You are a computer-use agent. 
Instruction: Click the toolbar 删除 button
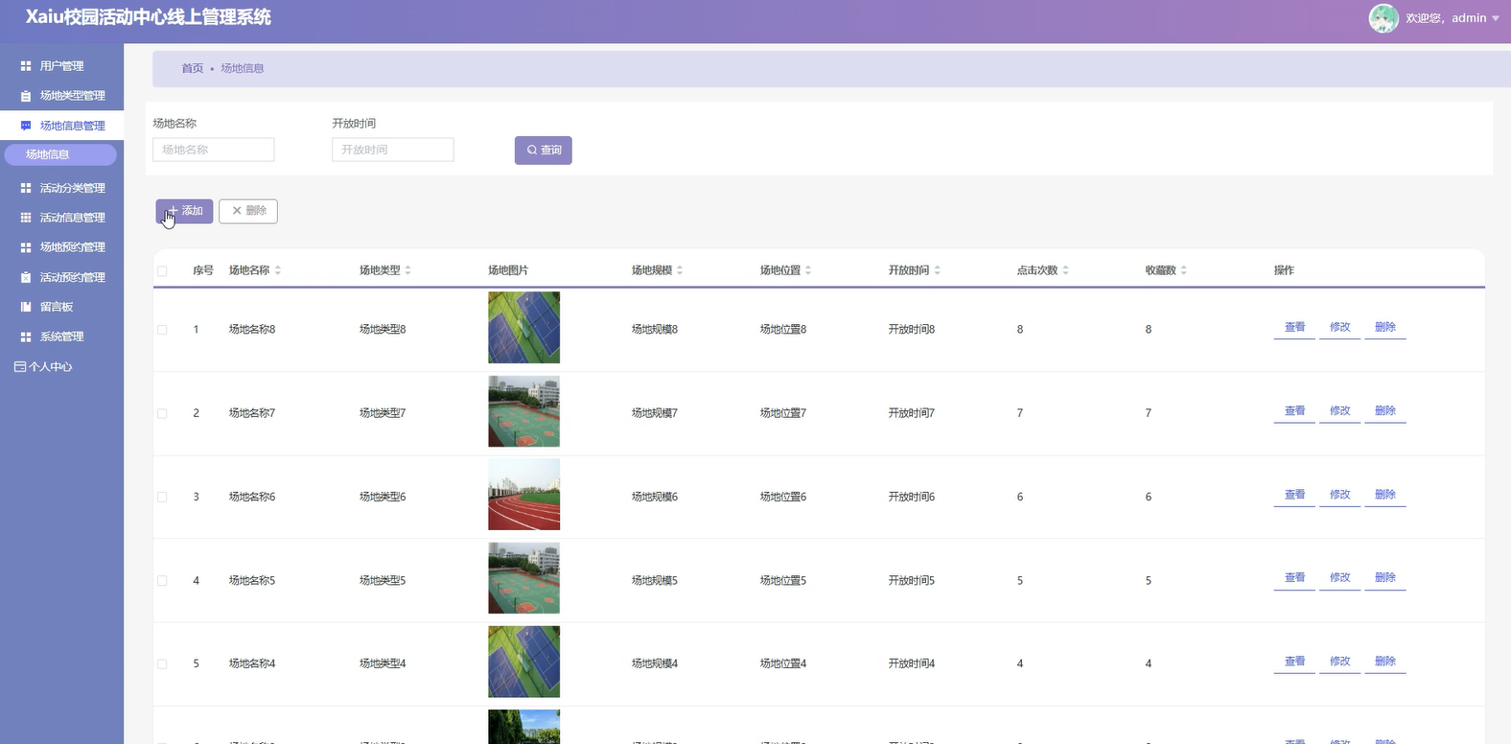click(x=248, y=211)
